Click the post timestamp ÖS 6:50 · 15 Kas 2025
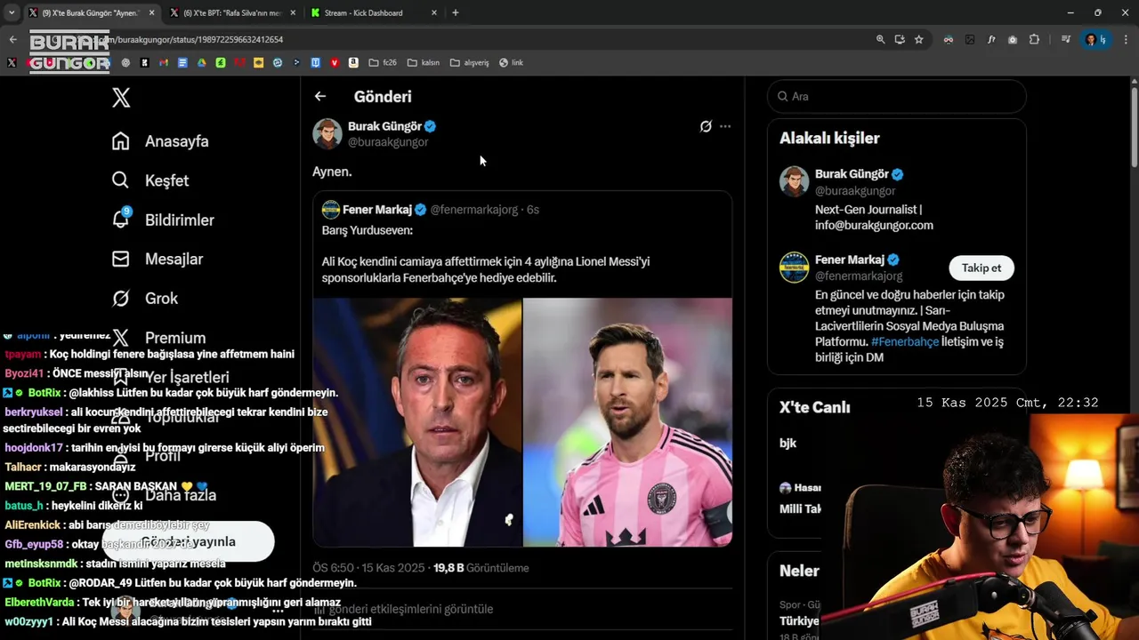1139x640 pixels. click(x=368, y=568)
